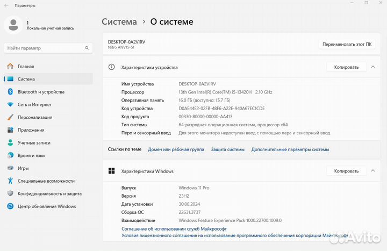Click the Сеть и Интернет Wi-Fi icon
Screen dimensions: 387x251
(10, 104)
